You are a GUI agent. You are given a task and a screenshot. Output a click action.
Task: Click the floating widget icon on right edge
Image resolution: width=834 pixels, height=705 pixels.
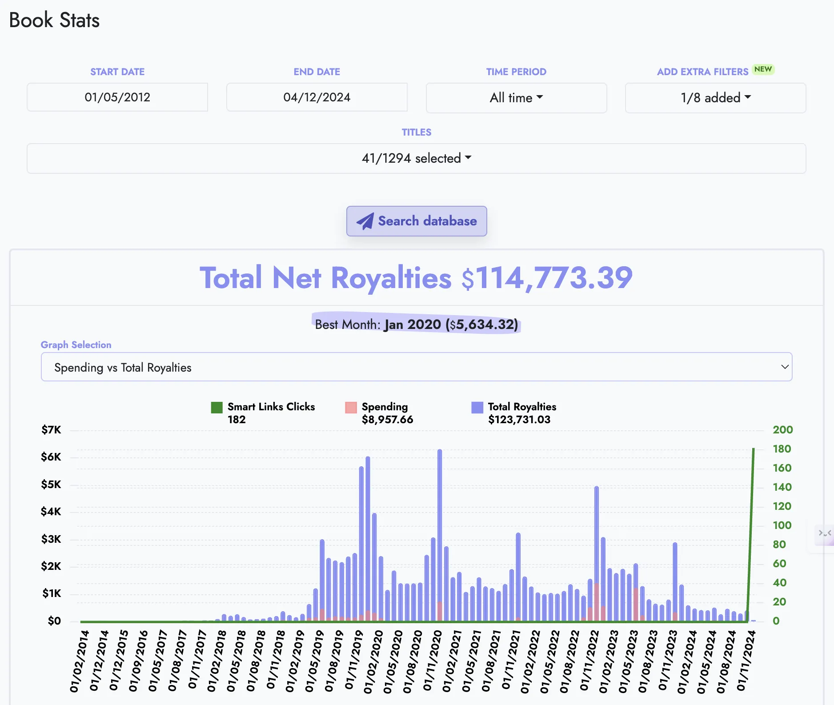(x=825, y=533)
